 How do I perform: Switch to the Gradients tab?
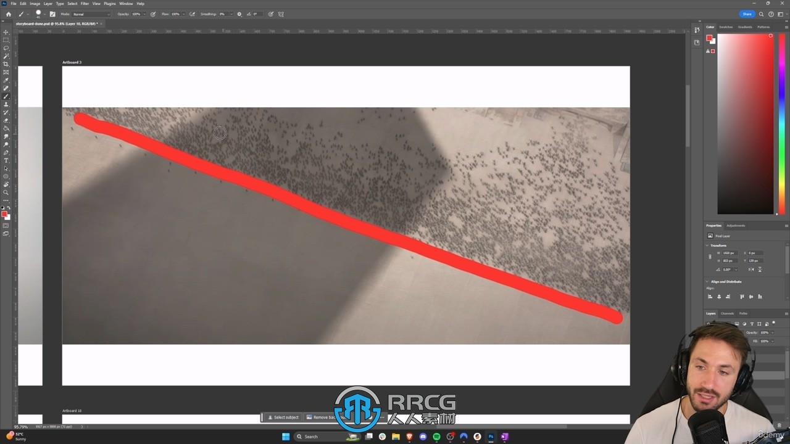tap(745, 27)
